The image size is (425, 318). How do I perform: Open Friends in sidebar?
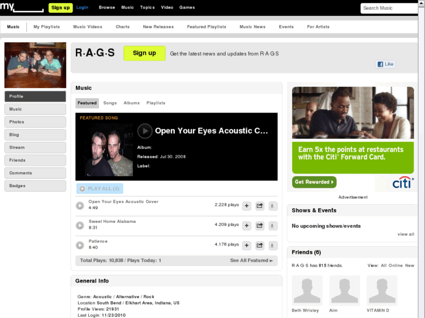[x=35, y=160]
